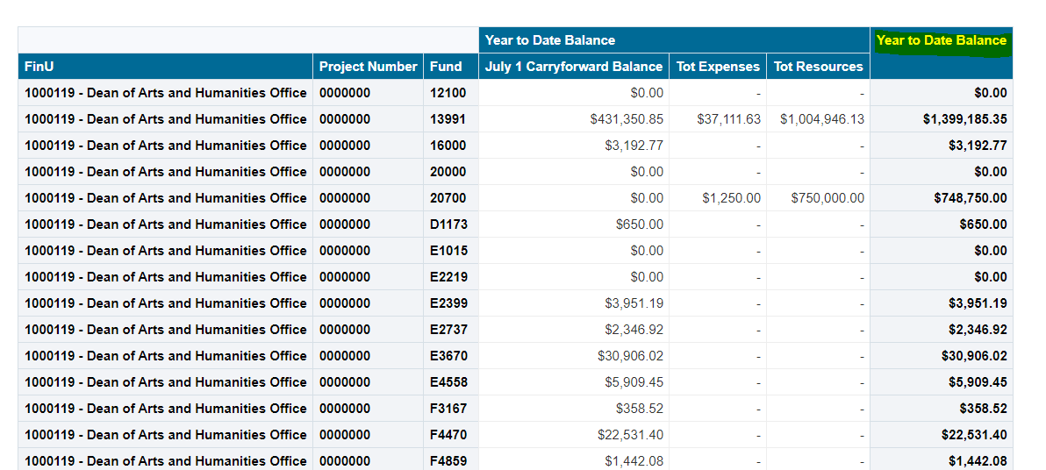The width and height of the screenshot is (1046, 470).
Task: Click the Tot Expenses column header
Action: pyautogui.click(x=718, y=67)
